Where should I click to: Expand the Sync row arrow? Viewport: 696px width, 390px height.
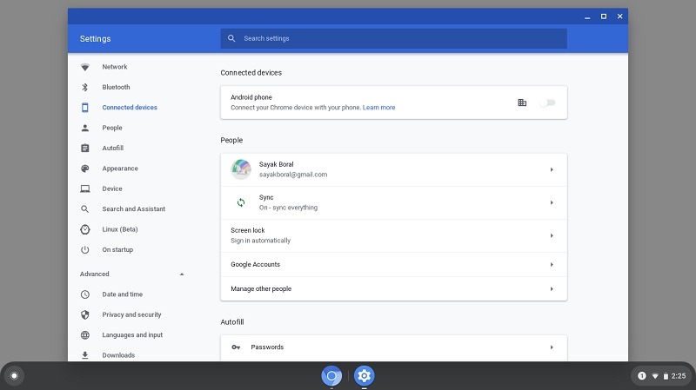[x=552, y=203]
